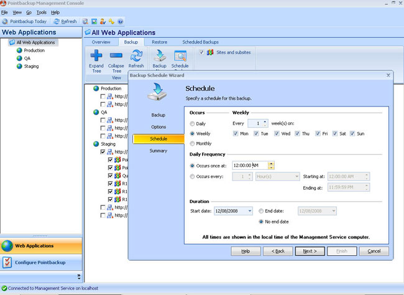Select the All Web Applications tree node

point(33,42)
